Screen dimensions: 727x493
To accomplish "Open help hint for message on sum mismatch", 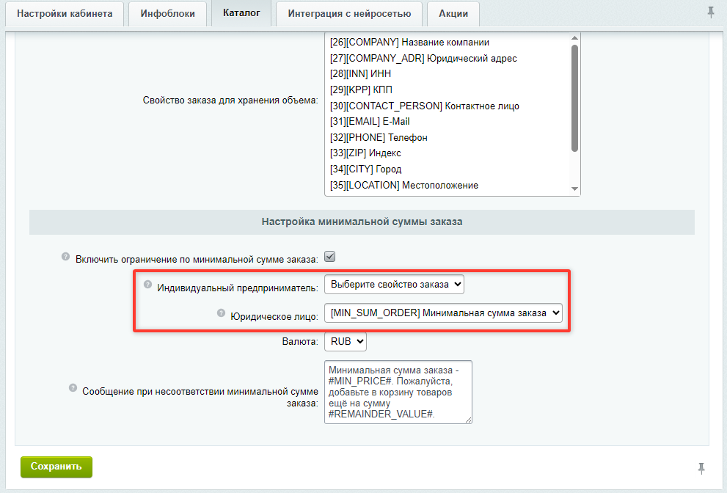I will coord(73,387).
